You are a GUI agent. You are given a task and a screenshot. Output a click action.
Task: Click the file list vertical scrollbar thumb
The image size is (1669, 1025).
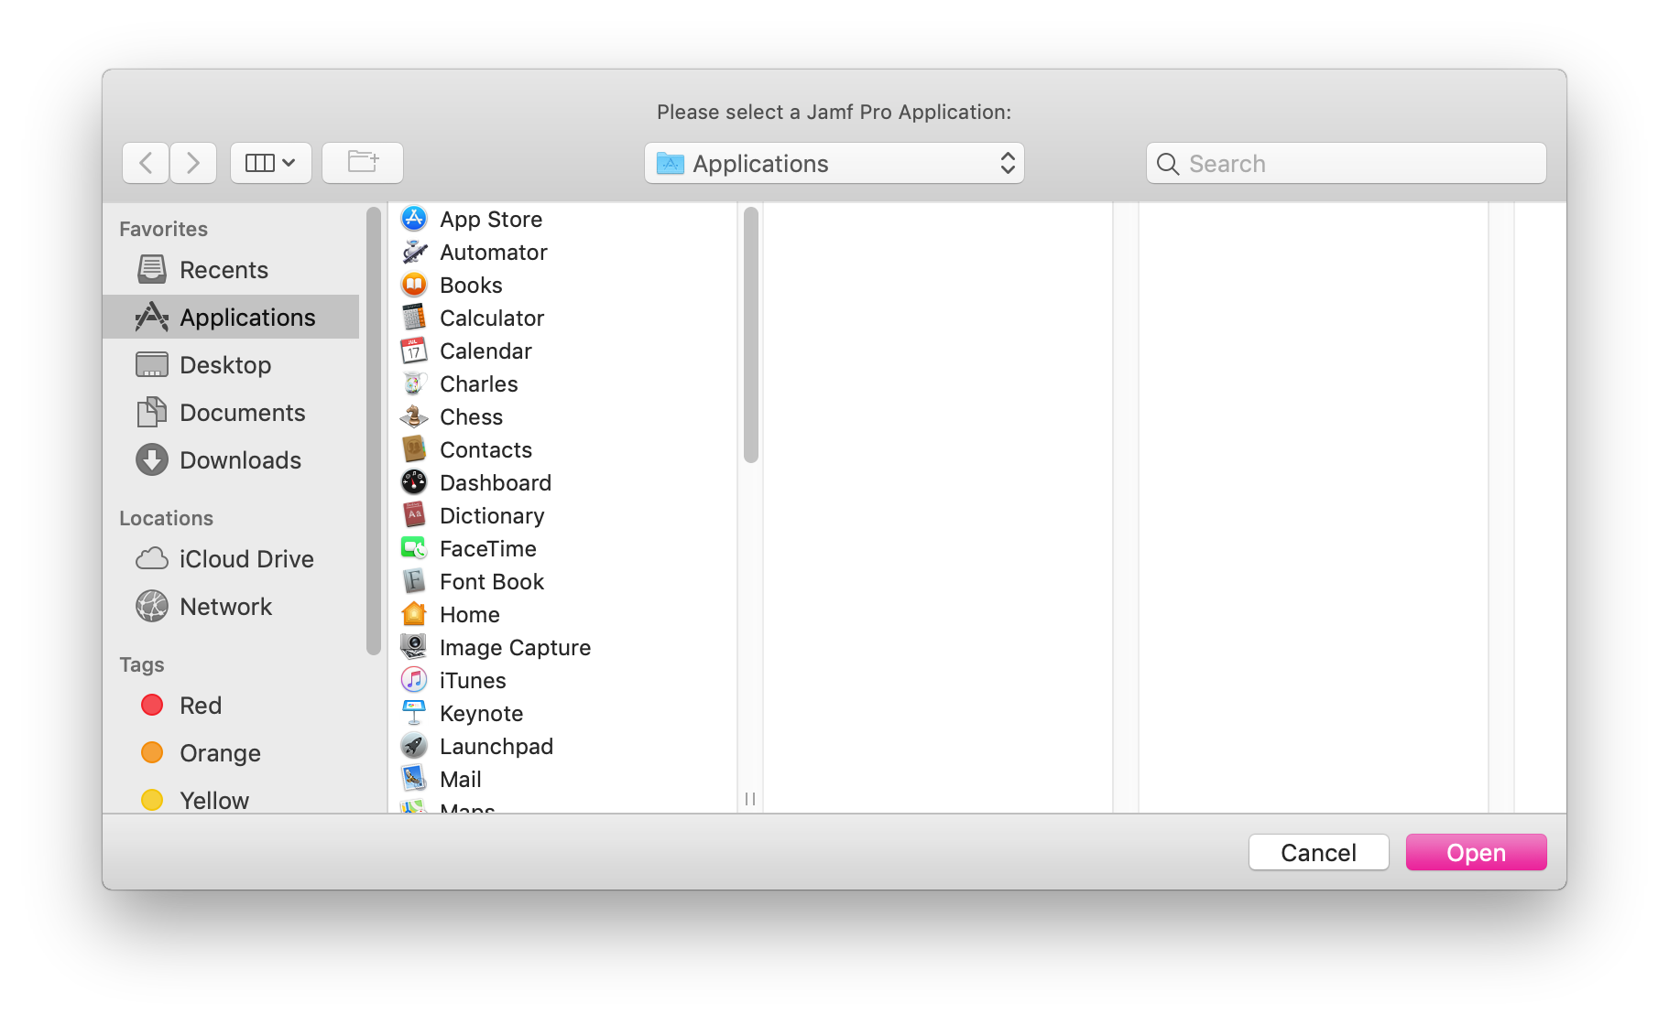(751, 335)
